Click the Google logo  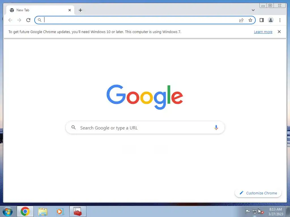click(145, 97)
